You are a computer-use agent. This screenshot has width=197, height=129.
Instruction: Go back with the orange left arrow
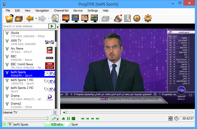[x=30, y=19]
